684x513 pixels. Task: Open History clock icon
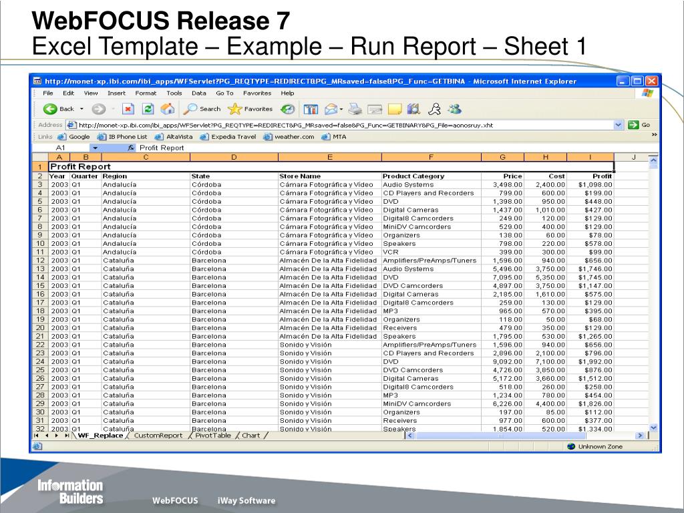[287, 109]
